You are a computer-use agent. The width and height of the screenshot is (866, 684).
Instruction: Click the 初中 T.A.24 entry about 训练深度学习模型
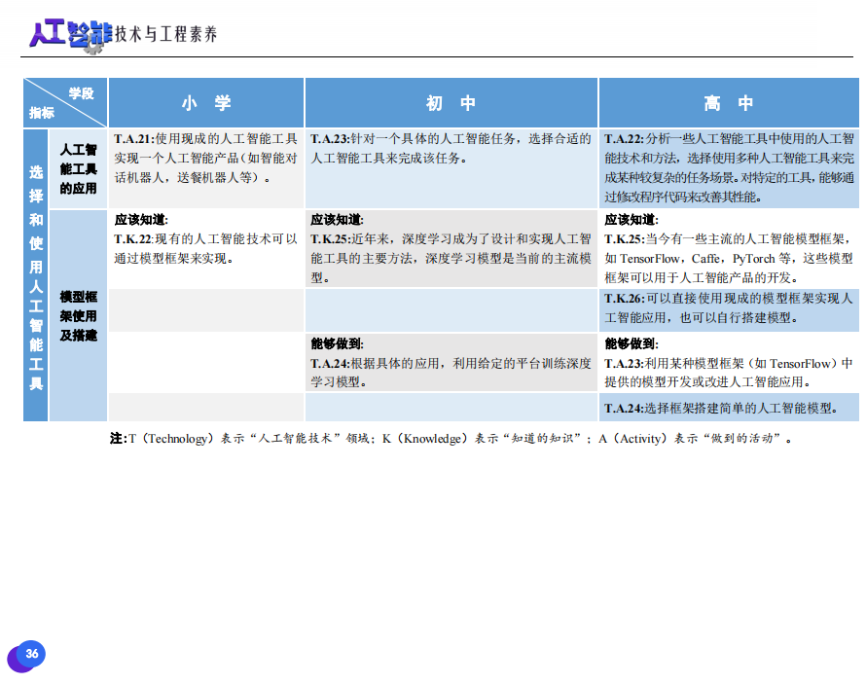(x=451, y=372)
